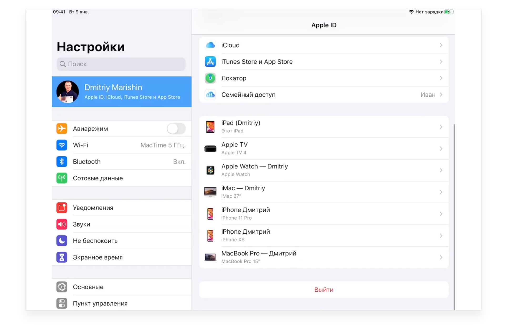The image size is (505, 325).
Task: Open Сотовые данные settings
Action: (122, 178)
